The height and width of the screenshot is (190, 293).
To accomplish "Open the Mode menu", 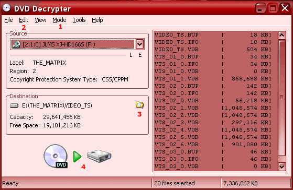I will pos(59,20).
